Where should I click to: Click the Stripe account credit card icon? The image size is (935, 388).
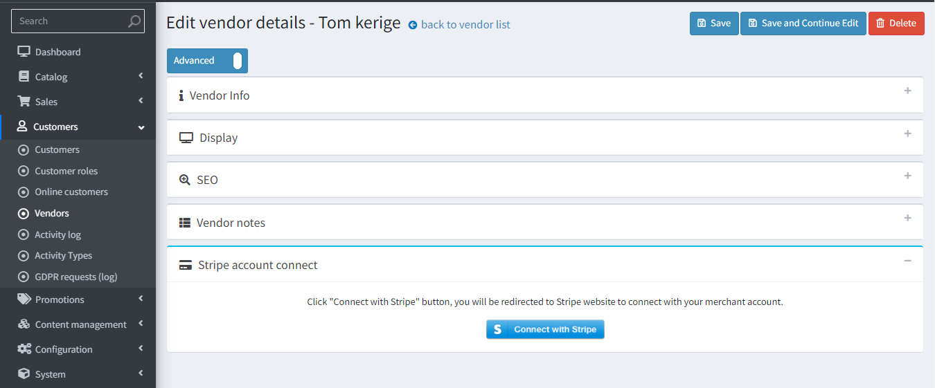[x=186, y=265]
